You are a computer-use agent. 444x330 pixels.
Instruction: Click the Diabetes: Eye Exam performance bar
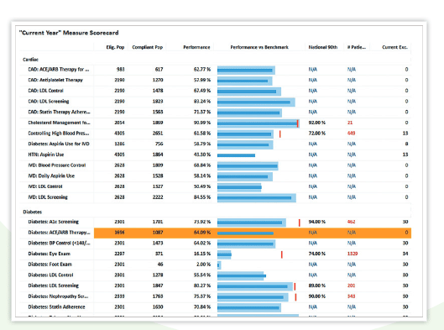click(x=224, y=254)
